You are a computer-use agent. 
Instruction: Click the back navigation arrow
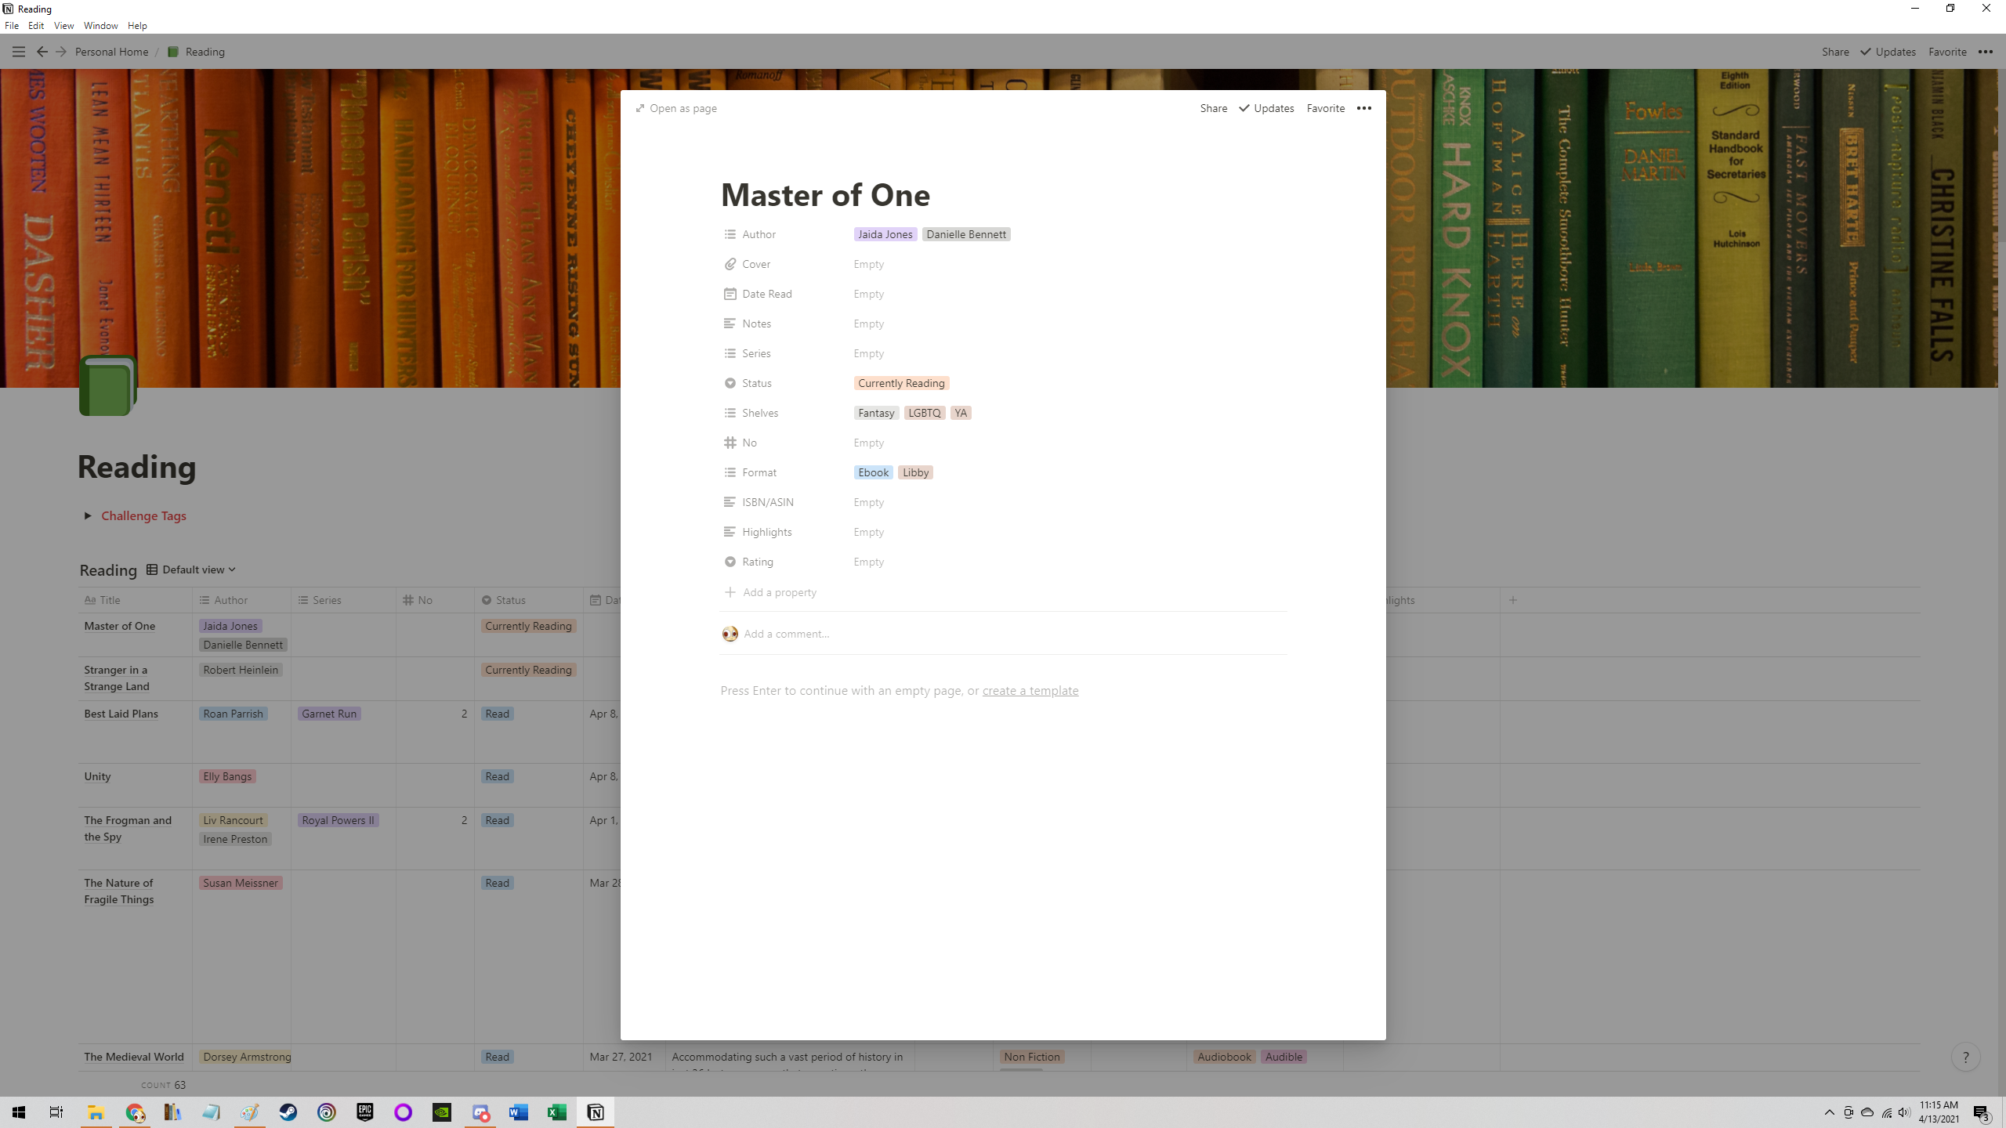[x=42, y=52]
